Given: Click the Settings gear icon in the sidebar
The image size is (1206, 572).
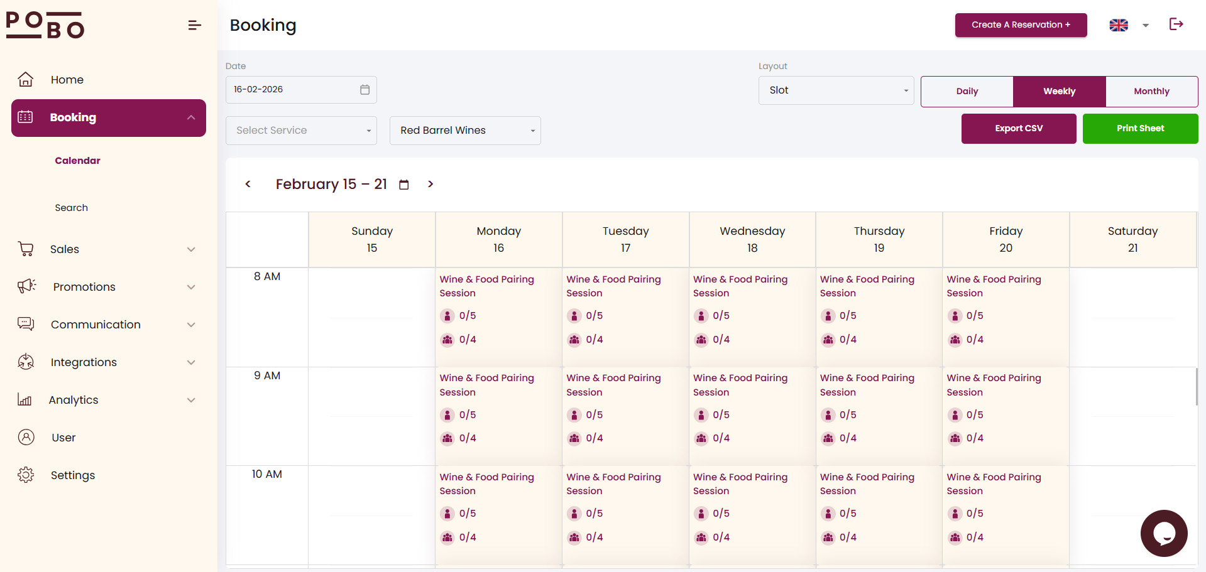Looking at the screenshot, I should coord(26,475).
